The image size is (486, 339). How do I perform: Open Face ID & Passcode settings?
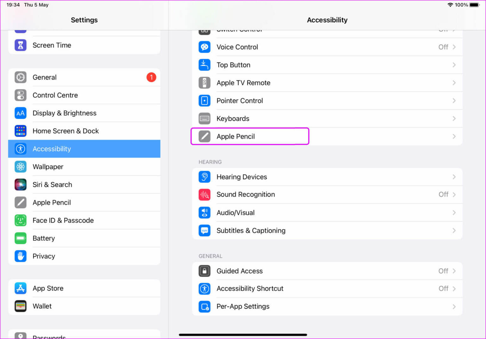point(84,220)
